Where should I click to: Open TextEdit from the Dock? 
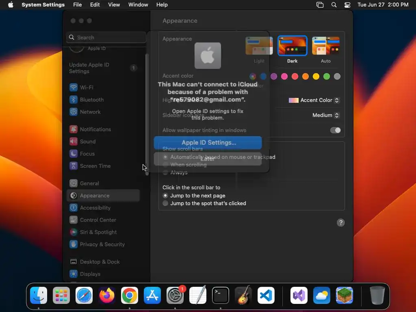click(198, 295)
